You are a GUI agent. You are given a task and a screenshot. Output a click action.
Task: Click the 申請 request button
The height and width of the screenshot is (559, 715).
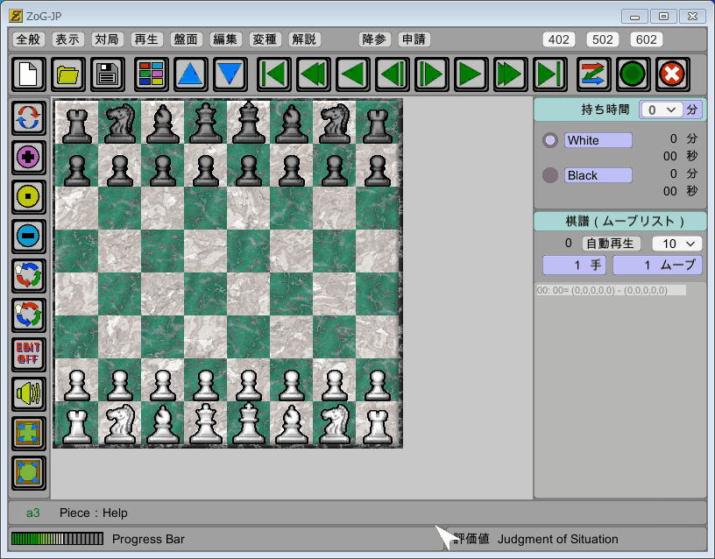tap(414, 39)
